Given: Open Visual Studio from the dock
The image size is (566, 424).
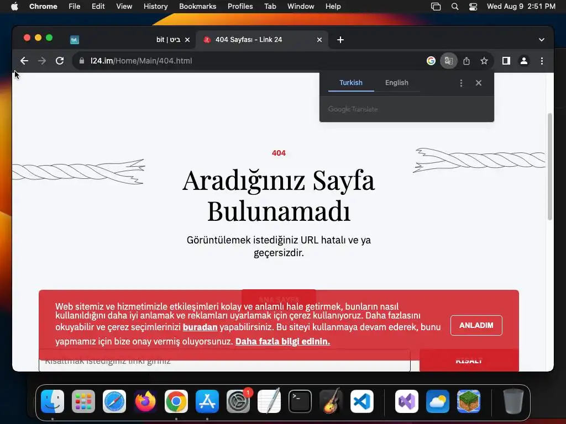Looking at the screenshot, I should pyautogui.click(x=407, y=401).
